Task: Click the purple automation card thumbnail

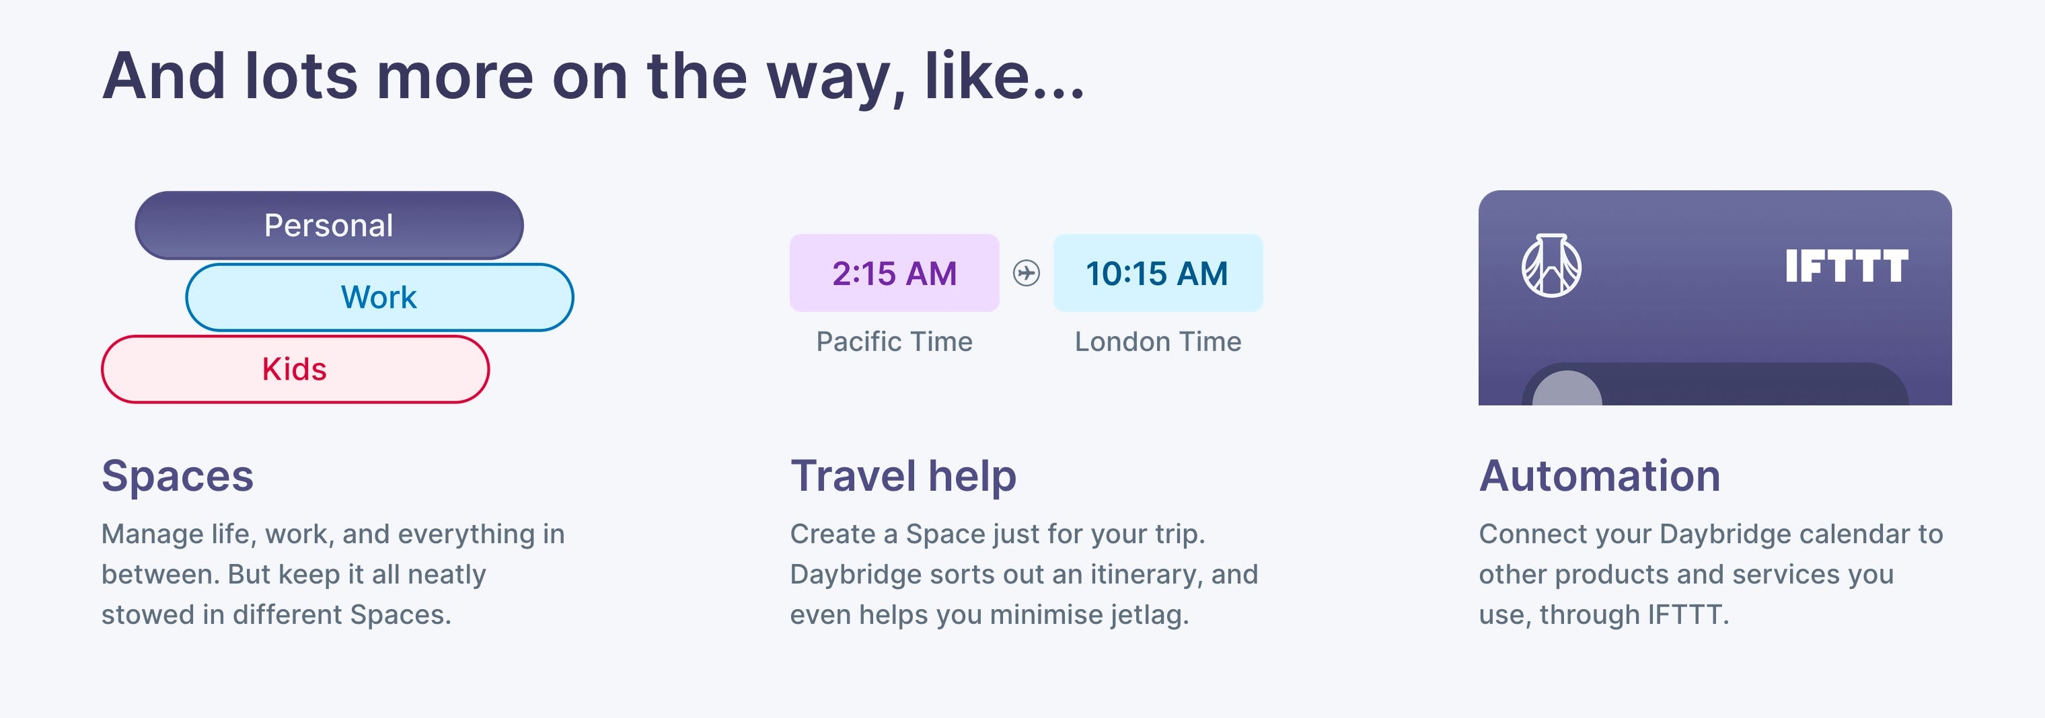Action: click(1715, 298)
